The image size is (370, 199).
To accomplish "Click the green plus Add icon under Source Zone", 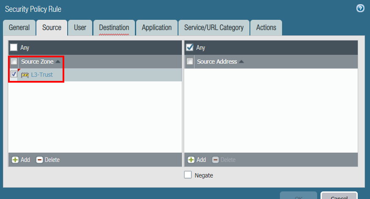I will 15,160.
